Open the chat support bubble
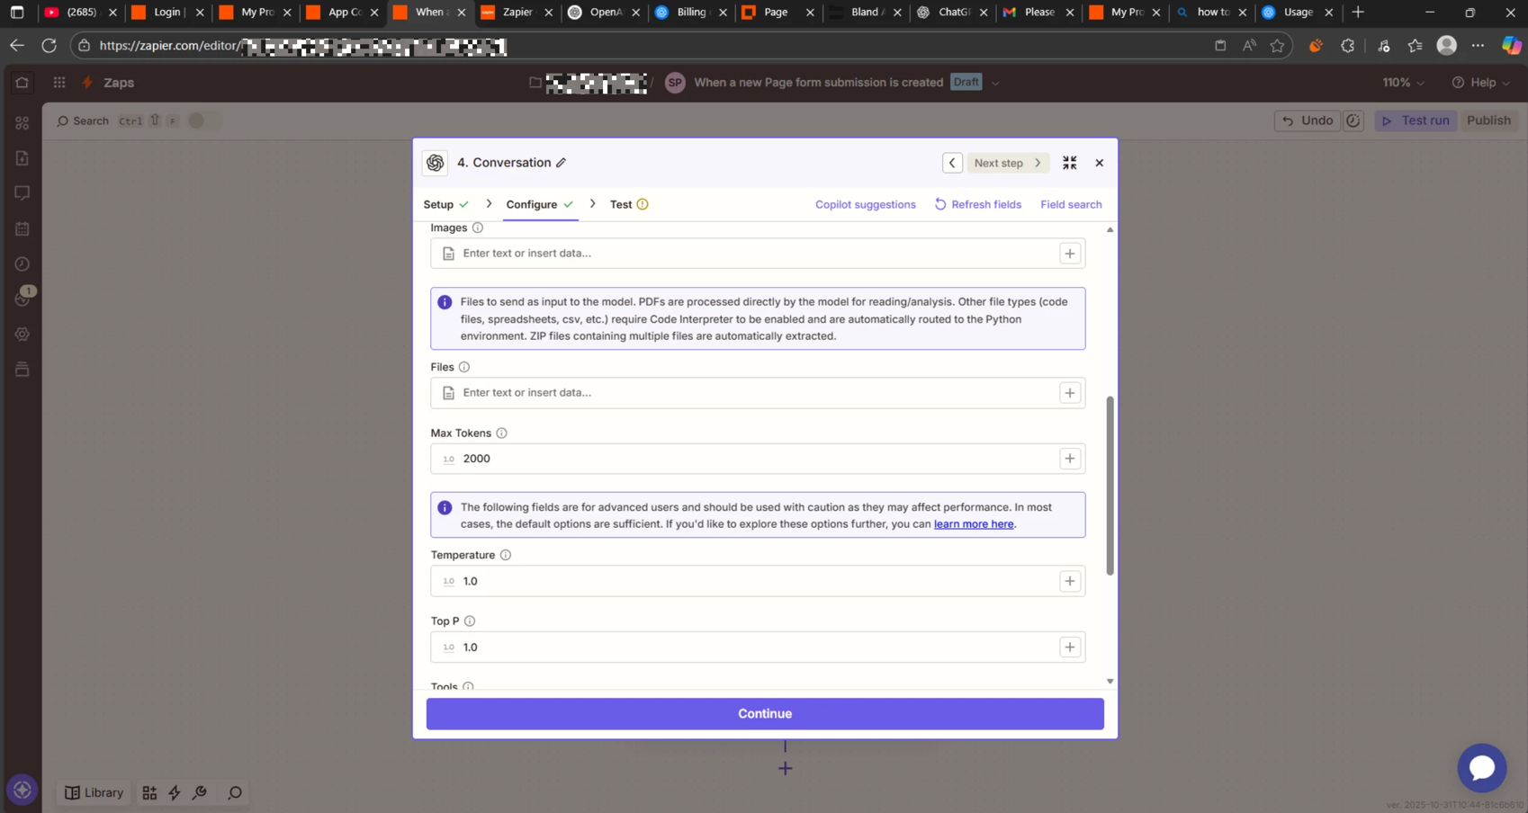Viewport: 1528px width, 813px height. coord(1481,767)
